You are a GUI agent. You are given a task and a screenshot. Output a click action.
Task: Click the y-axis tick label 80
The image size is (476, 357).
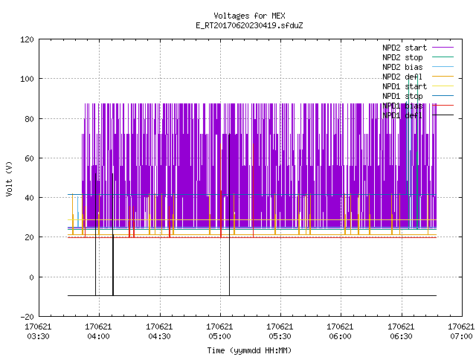pos(29,119)
